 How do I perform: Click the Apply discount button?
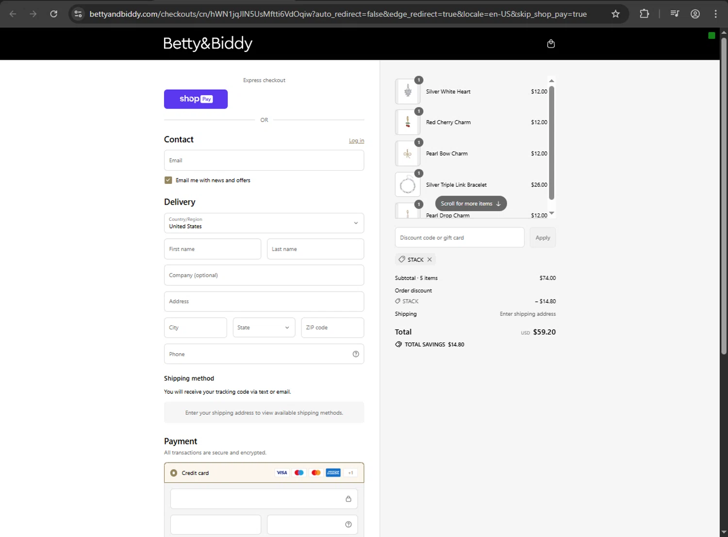tap(543, 238)
